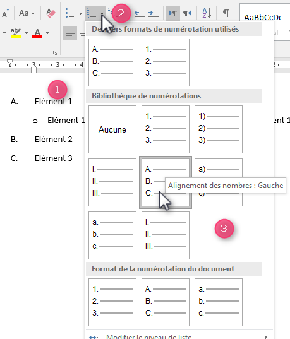Pick library 1. 2. 3. numbering format
The height and width of the screenshot is (339, 290).
(166, 129)
